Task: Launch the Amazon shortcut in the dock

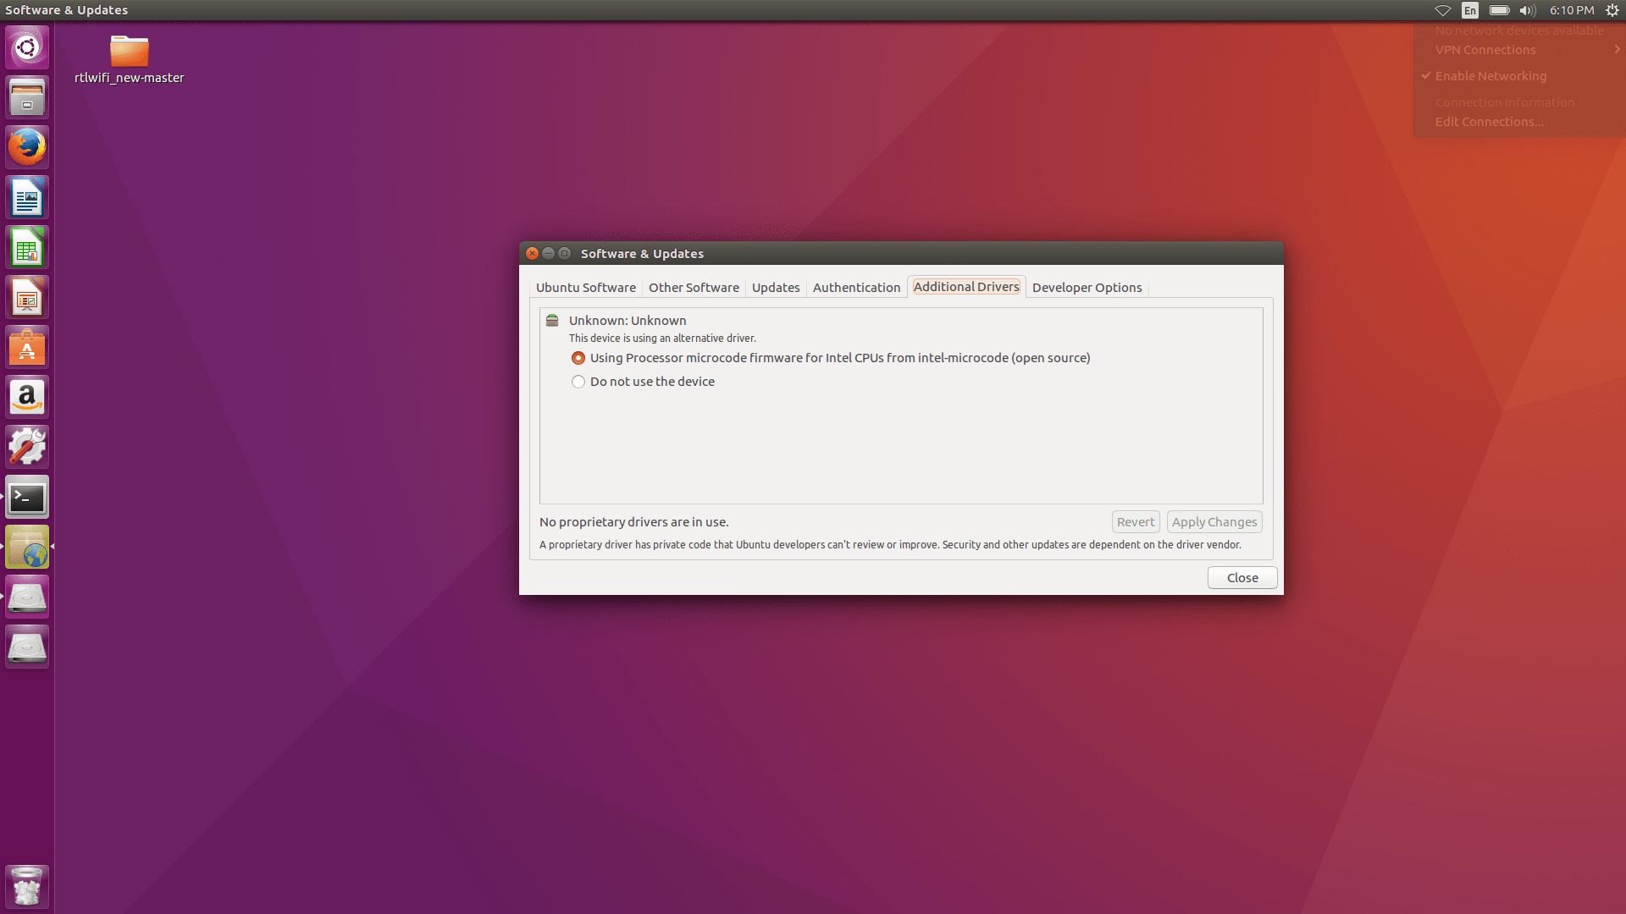Action: pyautogui.click(x=27, y=396)
